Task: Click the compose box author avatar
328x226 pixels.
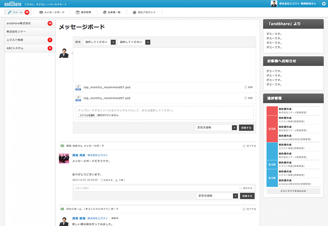Action: click(64, 53)
